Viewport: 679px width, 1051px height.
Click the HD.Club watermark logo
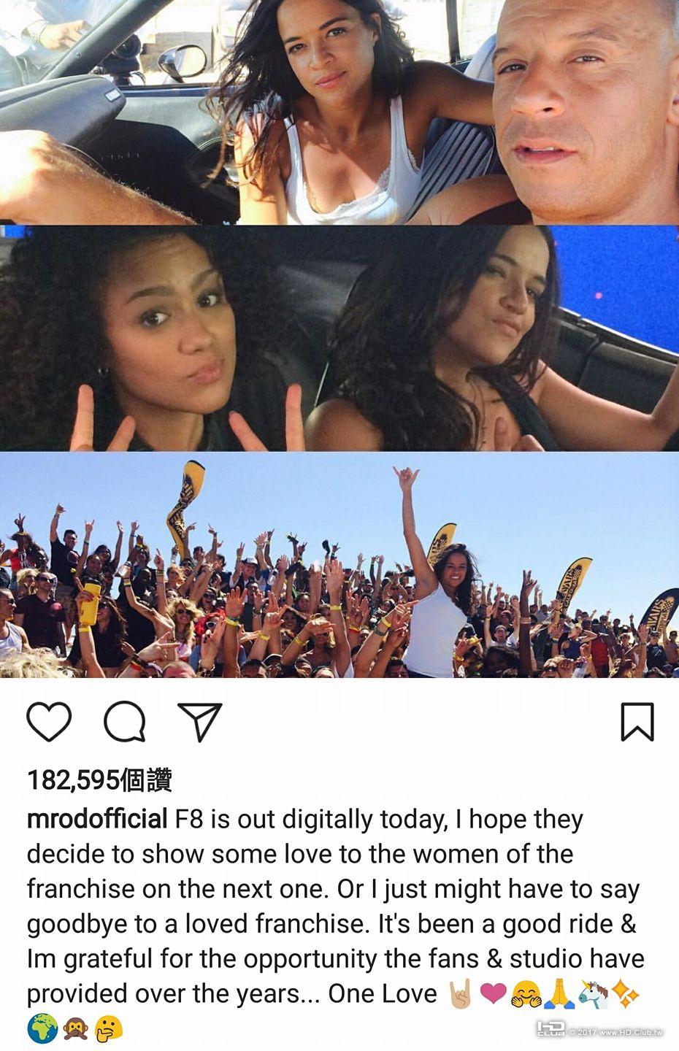600,1030
